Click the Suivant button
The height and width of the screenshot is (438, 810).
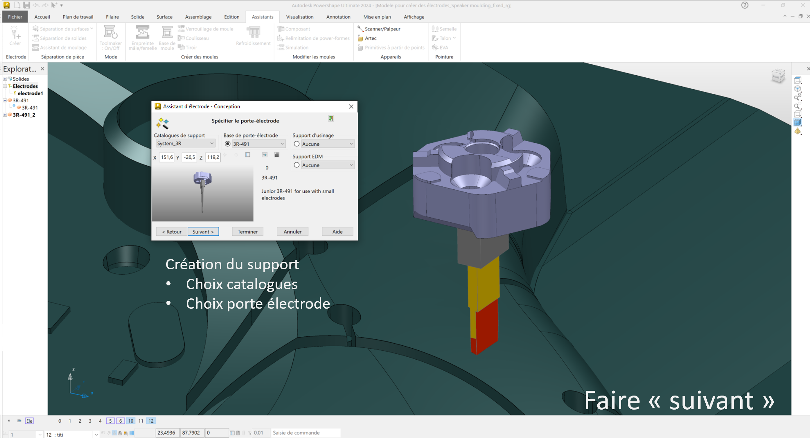click(x=203, y=232)
